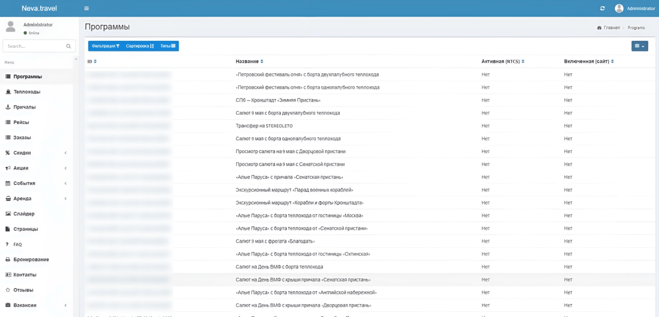Click the sidebar scrollbar up arrow
659x317 pixels.
pos(76,59)
